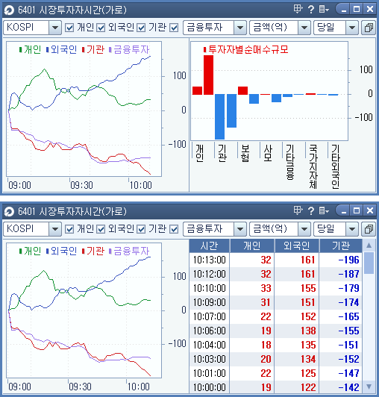Open the list menu icon in the top window
This screenshot has width=379, height=397.
(324, 10)
